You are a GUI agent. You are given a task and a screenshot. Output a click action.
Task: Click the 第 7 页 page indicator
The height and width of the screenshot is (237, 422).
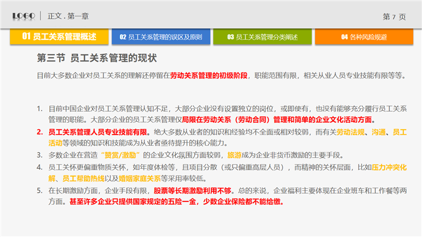click(394, 16)
